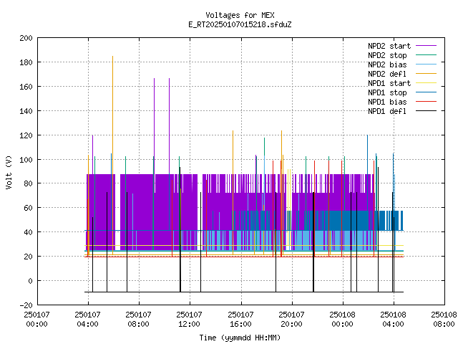The width and height of the screenshot is (458, 344).
Task: Click the green NPD2 stop legend line
Action: tap(427, 55)
